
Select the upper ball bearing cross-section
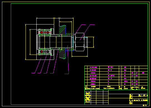[45, 32]
